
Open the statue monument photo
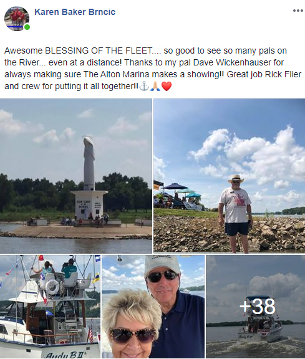click(76, 176)
